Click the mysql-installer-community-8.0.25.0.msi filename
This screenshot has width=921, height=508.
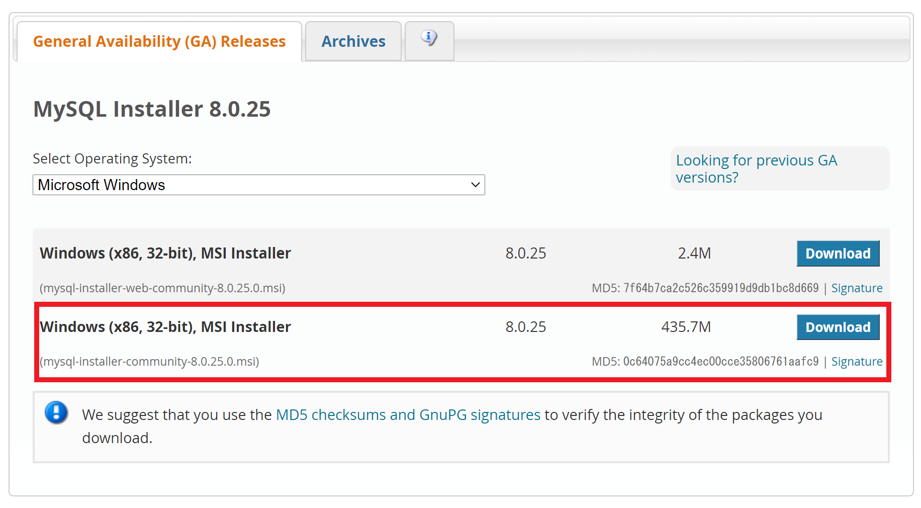pyautogui.click(x=149, y=362)
